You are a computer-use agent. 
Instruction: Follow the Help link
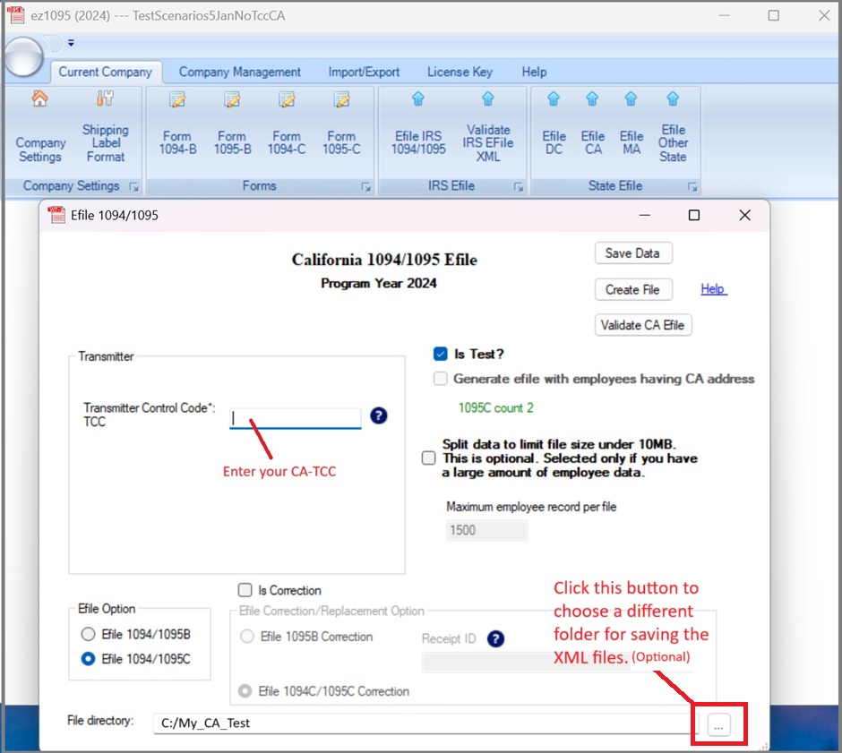pos(713,289)
